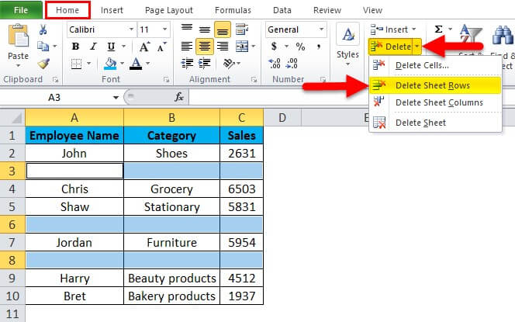515x322 pixels.
Task: Toggle Bold formatting
Action: [75, 47]
